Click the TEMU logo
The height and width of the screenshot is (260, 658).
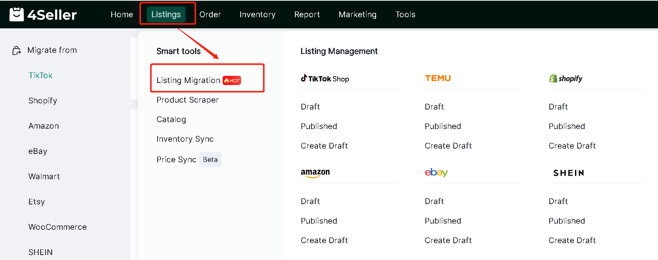[x=438, y=78]
